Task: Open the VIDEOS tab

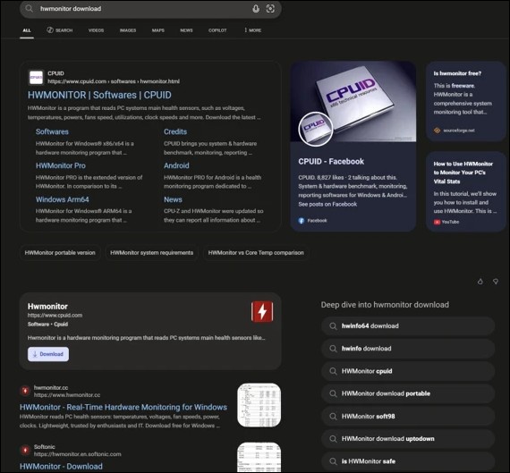Action: pos(96,30)
